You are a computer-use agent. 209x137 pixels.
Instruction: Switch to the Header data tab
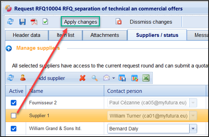point(27,35)
